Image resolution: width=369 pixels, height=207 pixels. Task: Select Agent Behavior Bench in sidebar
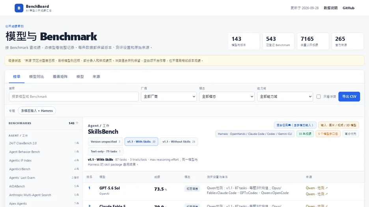pos(44,152)
